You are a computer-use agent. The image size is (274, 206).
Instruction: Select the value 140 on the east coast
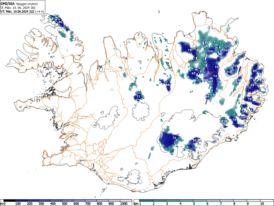(253, 111)
